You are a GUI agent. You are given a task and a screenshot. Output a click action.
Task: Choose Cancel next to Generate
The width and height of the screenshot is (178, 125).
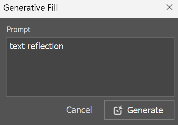79,110
